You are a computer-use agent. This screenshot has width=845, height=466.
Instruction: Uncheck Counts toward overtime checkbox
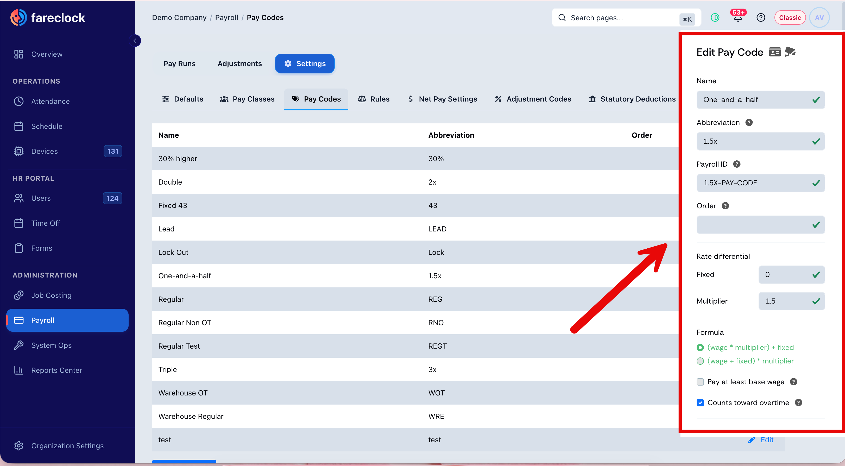coord(700,403)
